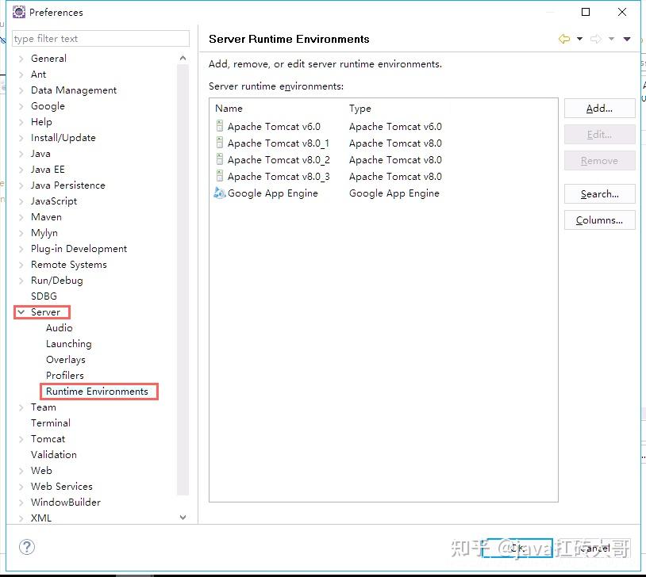Select the Plug-in Development category
Viewport: 646px width, 577px height.
pos(79,249)
